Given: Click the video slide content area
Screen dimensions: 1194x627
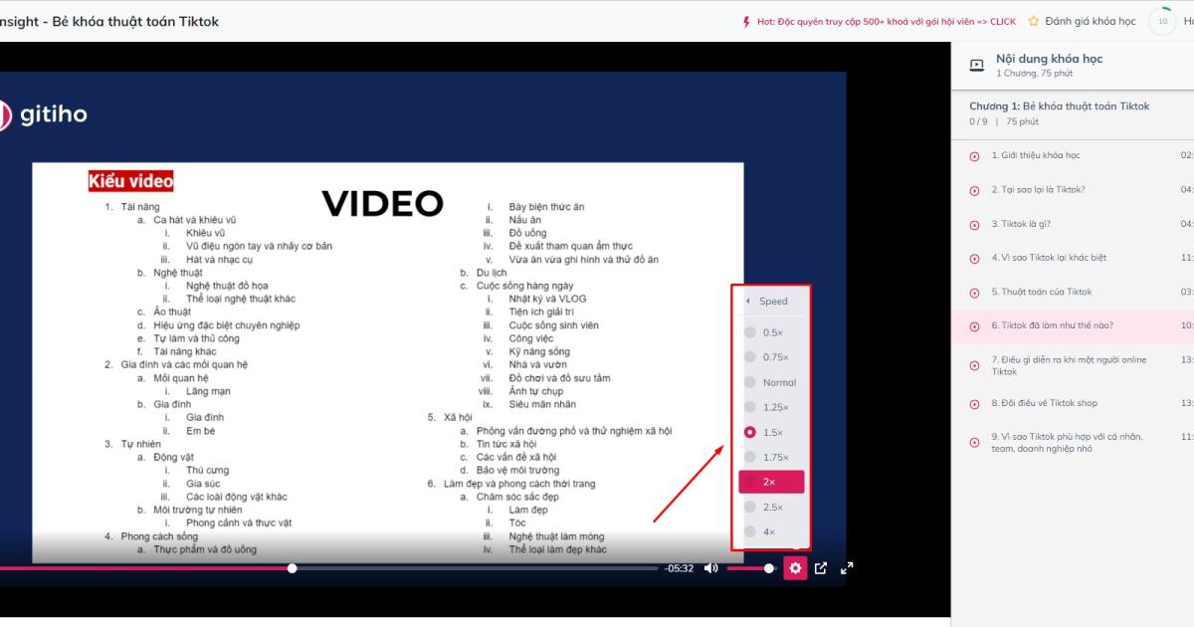Looking at the screenshot, I should click(388, 362).
